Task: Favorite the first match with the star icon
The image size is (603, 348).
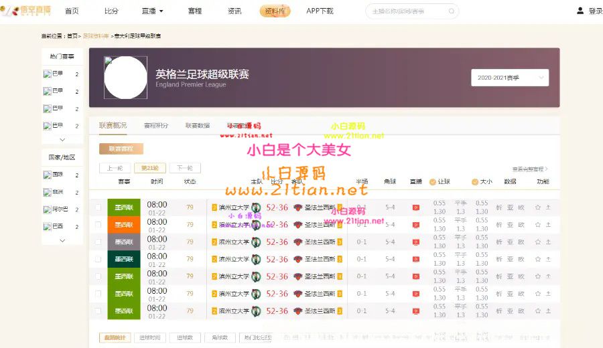Action: click(x=537, y=207)
